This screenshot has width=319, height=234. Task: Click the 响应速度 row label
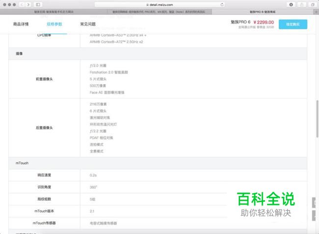[x=44, y=175]
